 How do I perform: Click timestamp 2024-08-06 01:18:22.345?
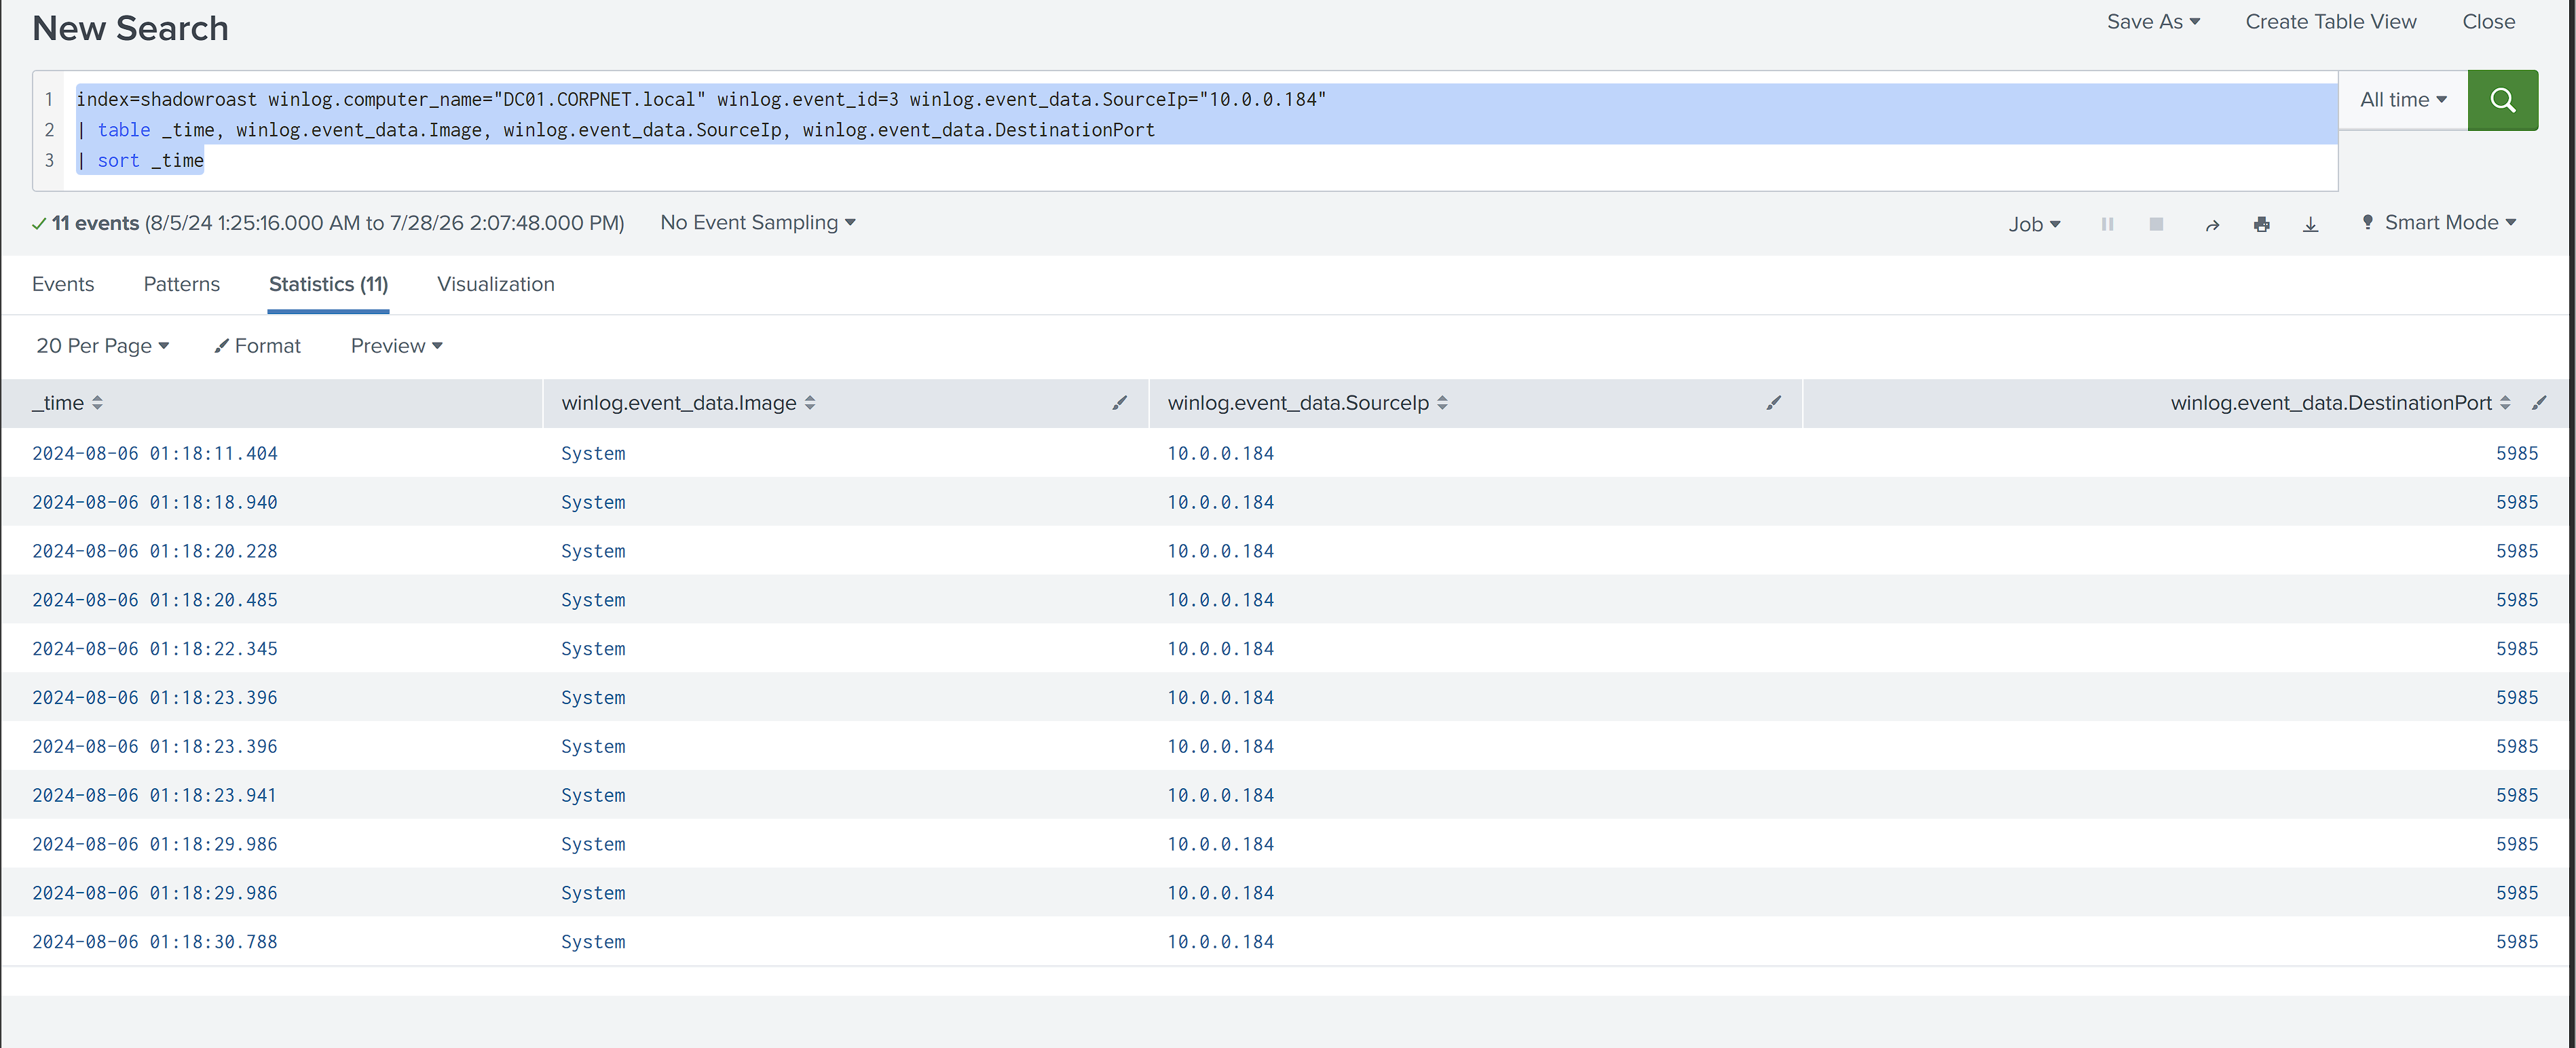pos(155,649)
